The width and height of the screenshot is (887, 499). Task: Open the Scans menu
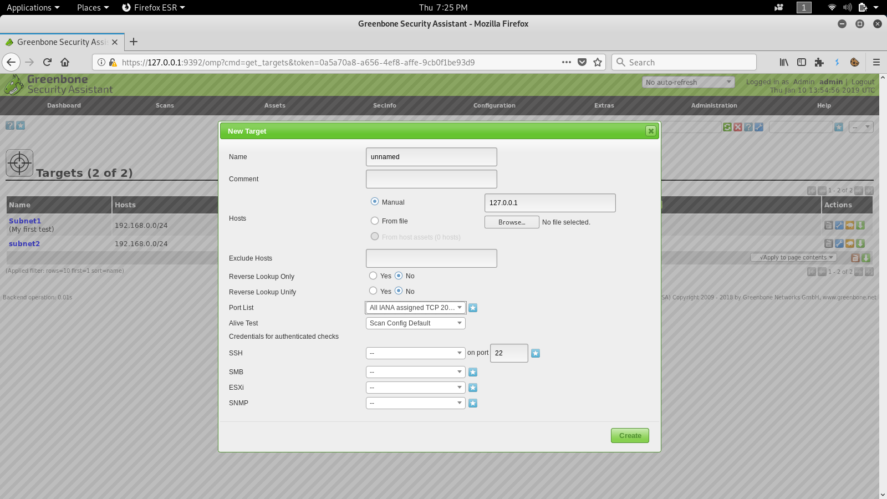point(165,105)
